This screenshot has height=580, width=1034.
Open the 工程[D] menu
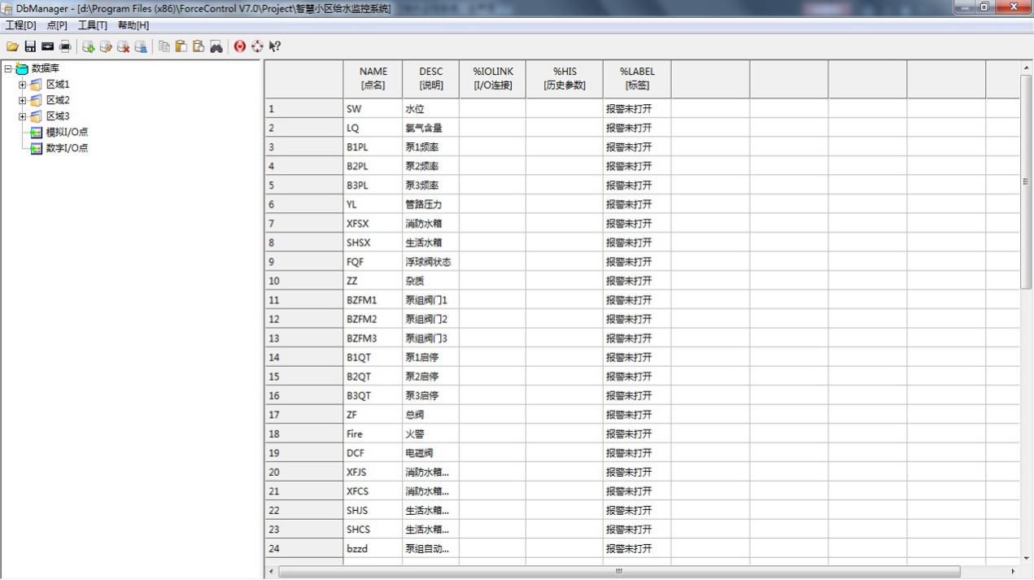[21, 25]
